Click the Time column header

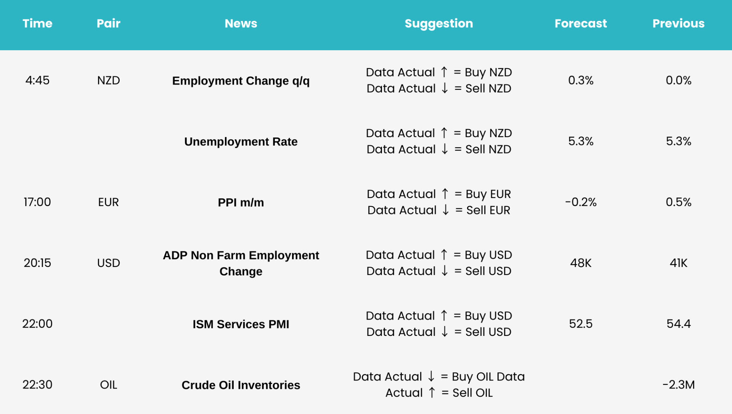point(37,24)
